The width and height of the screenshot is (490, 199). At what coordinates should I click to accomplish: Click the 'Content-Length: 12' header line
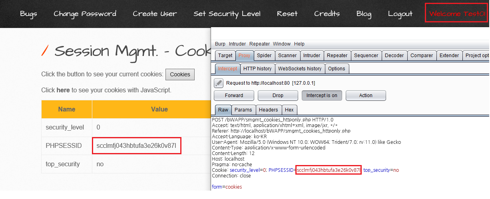click(x=233, y=153)
